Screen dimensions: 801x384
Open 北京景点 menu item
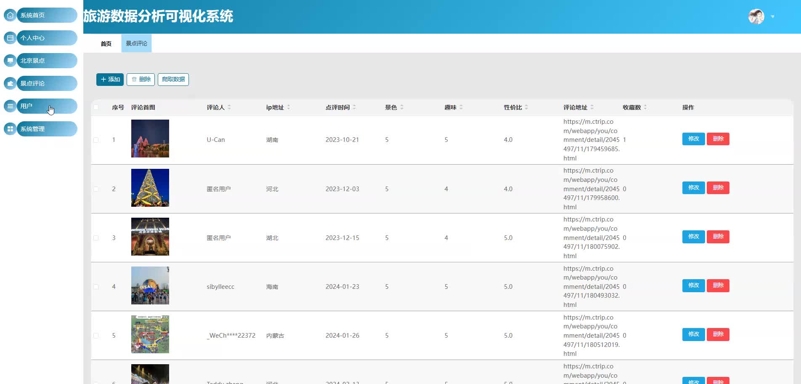pyautogui.click(x=47, y=61)
